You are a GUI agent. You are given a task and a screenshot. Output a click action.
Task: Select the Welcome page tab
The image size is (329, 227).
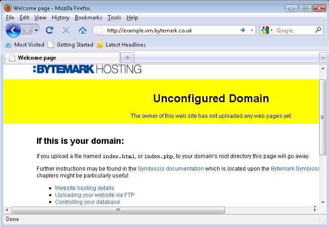pyautogui.click(x=62, y=57)
